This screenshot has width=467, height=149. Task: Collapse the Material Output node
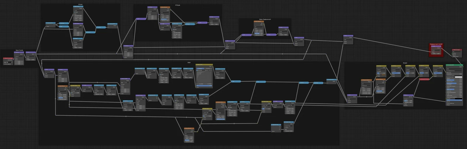pos(453,50)
